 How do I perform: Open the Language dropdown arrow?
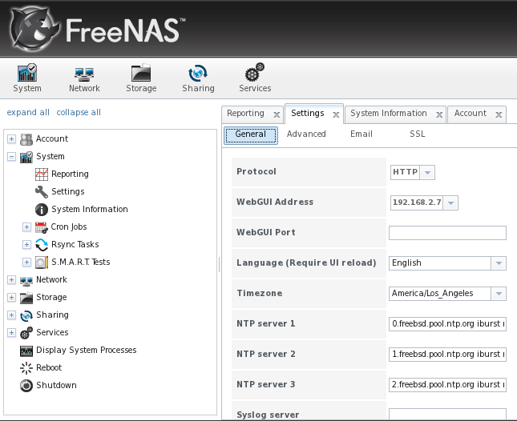499,263
